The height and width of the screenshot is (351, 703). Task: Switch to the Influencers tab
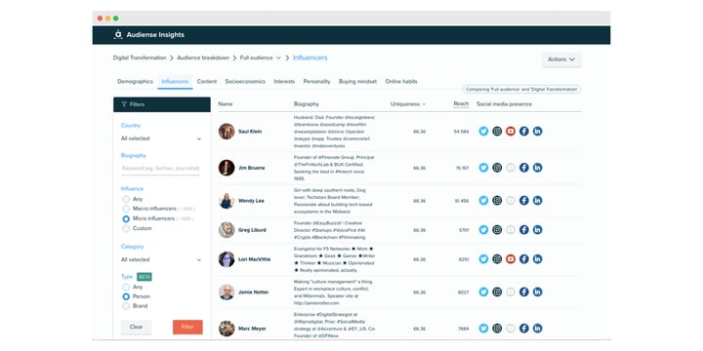coord(175,82)
